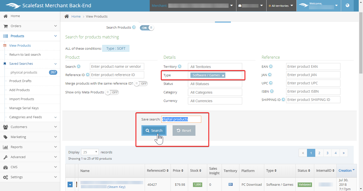
Task: Click info icon beside Reference ID label
Action: (x=88, y=75)
